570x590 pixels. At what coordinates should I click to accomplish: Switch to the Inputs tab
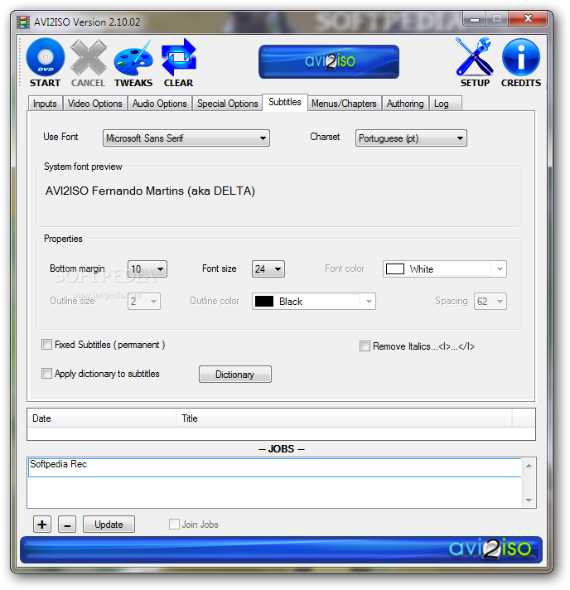pyautogui.click(x=45, y=104)
